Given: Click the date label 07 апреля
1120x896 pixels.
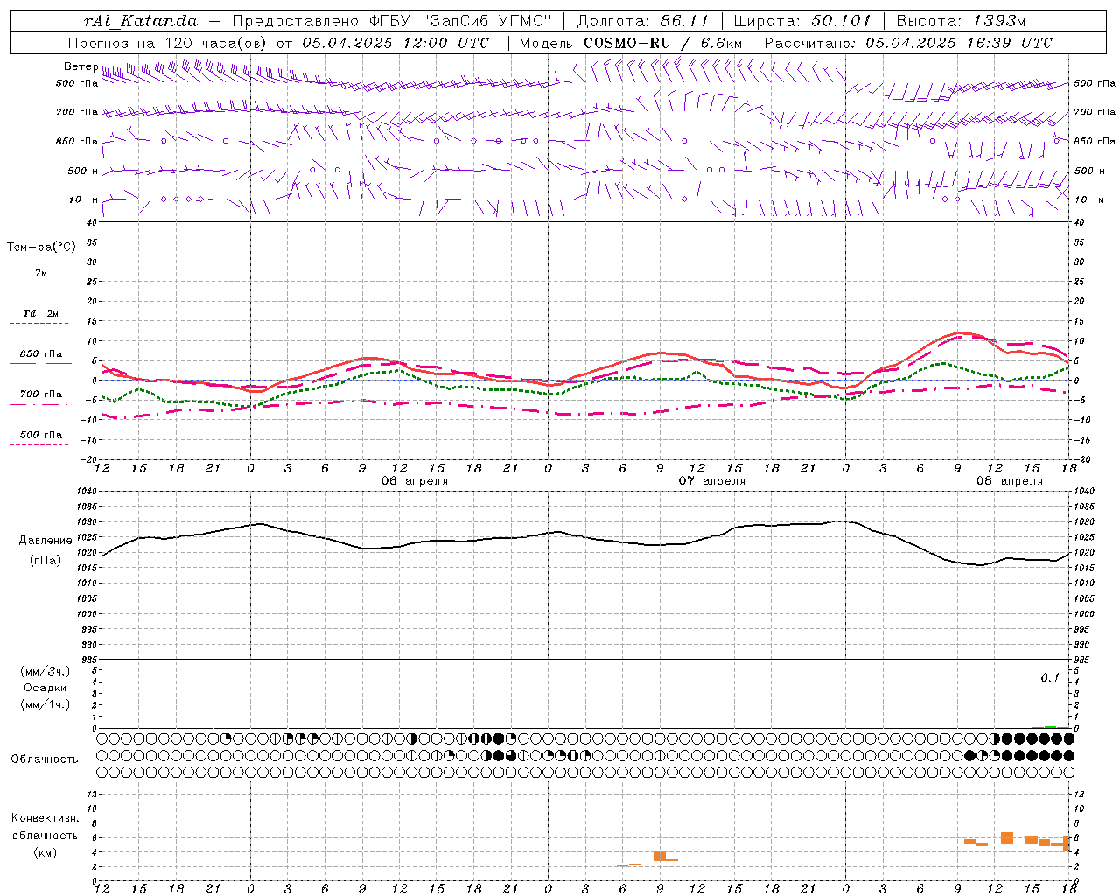Looking at the screenshot, I should click(712, 481).
